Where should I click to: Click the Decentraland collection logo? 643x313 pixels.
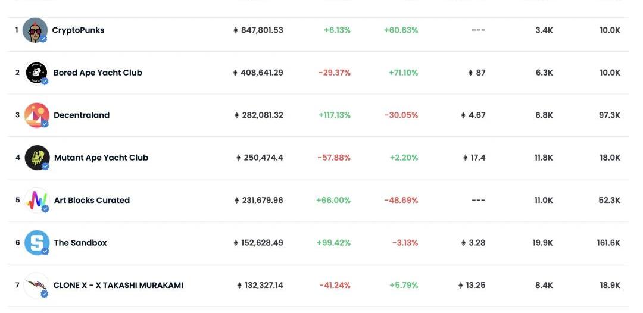36,115
